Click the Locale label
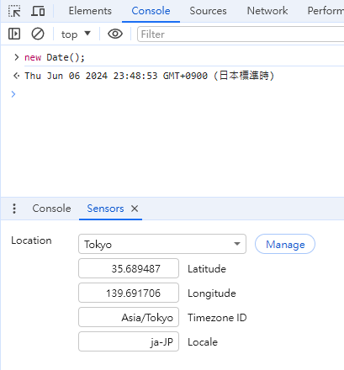The width and height of the screenshot is (344, 370). click(x=203, y=342)
